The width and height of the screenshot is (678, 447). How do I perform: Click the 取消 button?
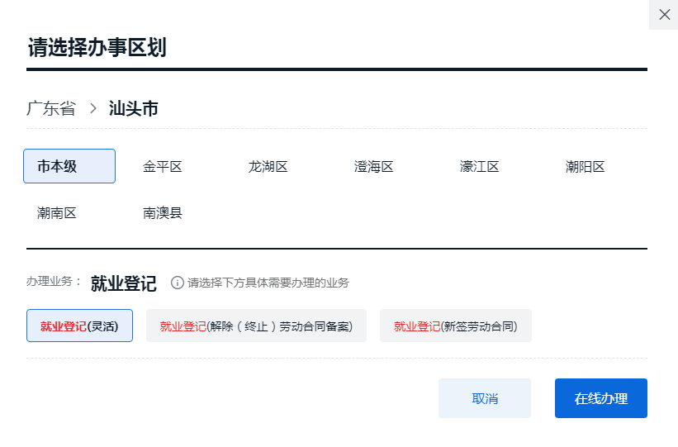click(x=485, y=398)
